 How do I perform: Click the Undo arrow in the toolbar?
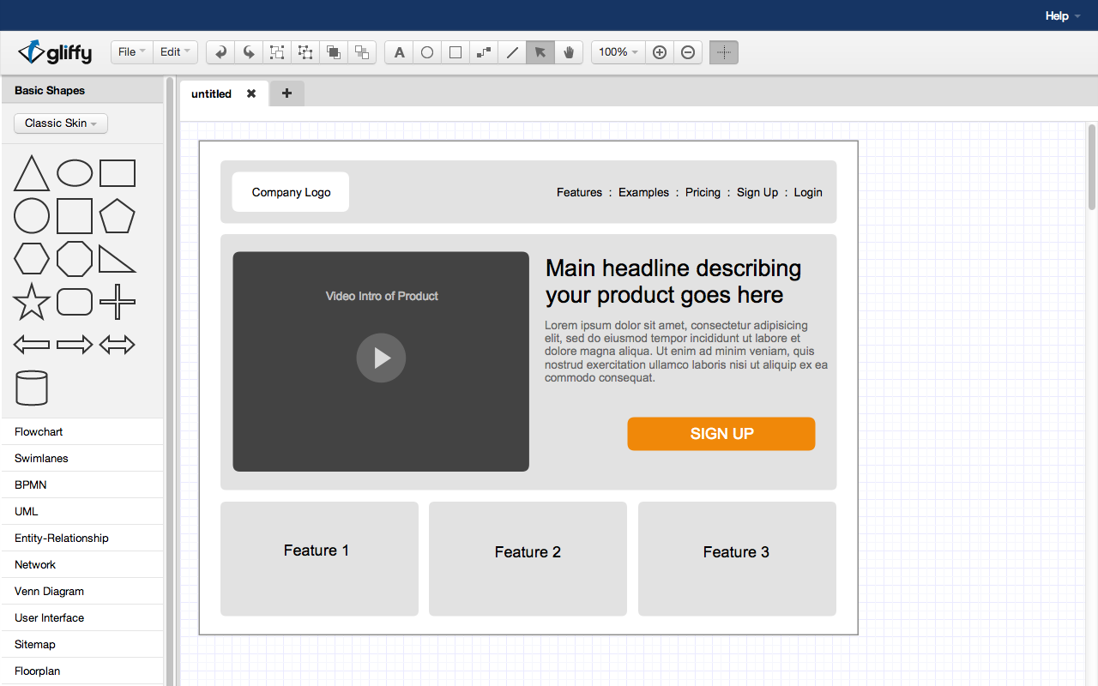[220, 52]
